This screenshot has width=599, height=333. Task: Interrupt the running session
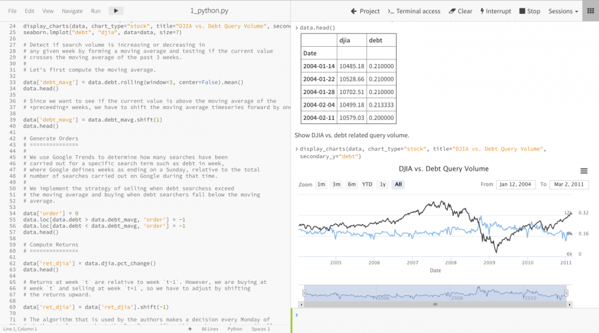point(495,11)
